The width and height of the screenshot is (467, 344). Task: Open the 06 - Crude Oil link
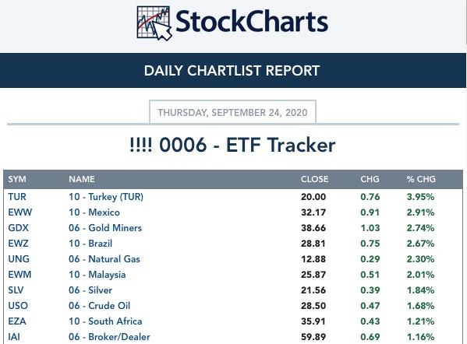[x=100, y=305]
